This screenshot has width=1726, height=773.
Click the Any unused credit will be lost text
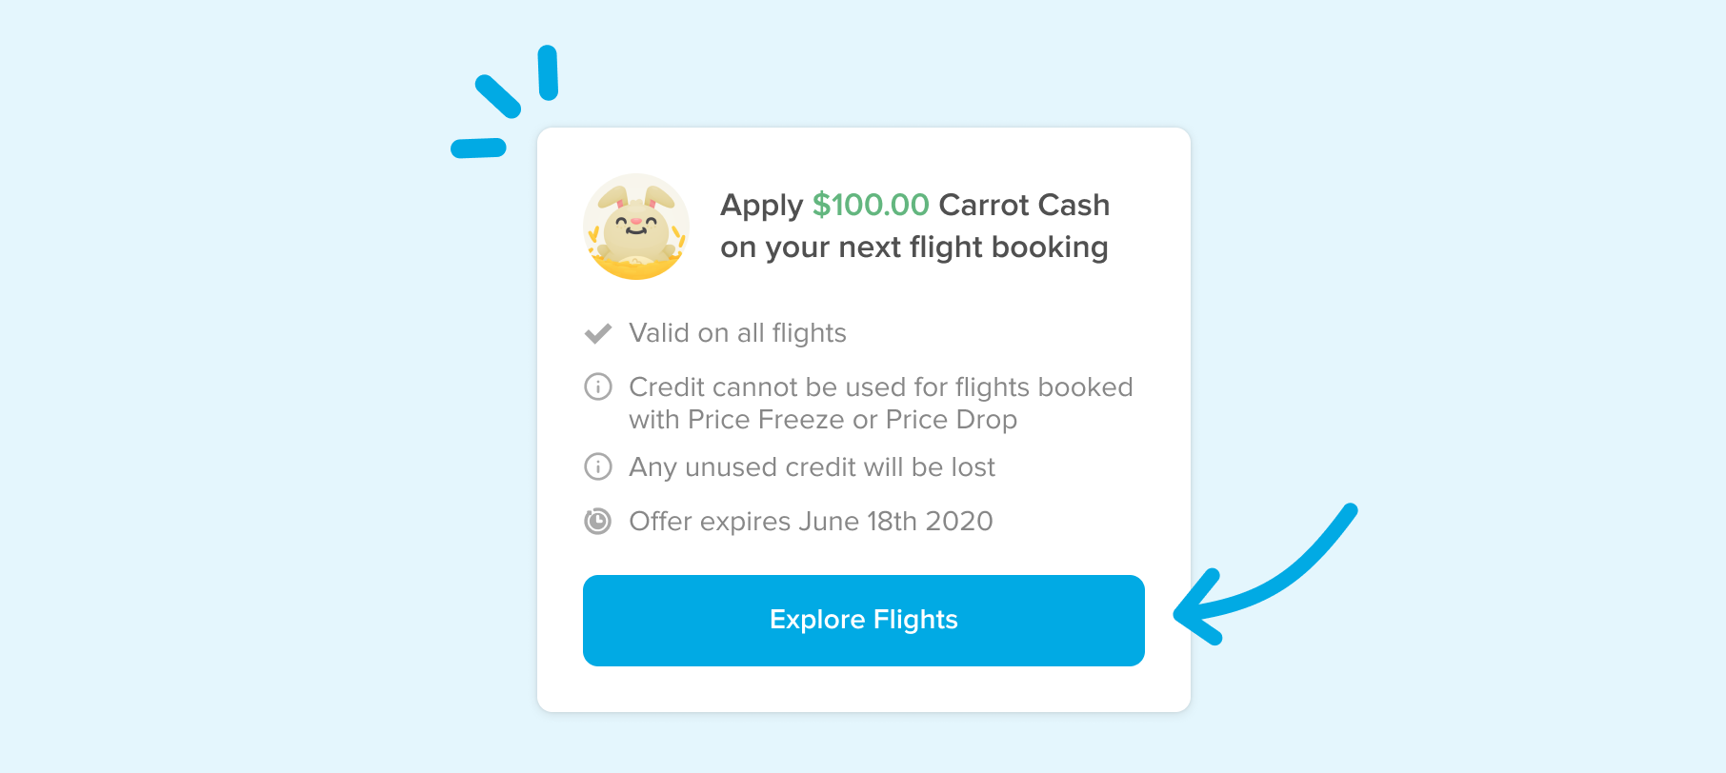[x=812, y=467]
